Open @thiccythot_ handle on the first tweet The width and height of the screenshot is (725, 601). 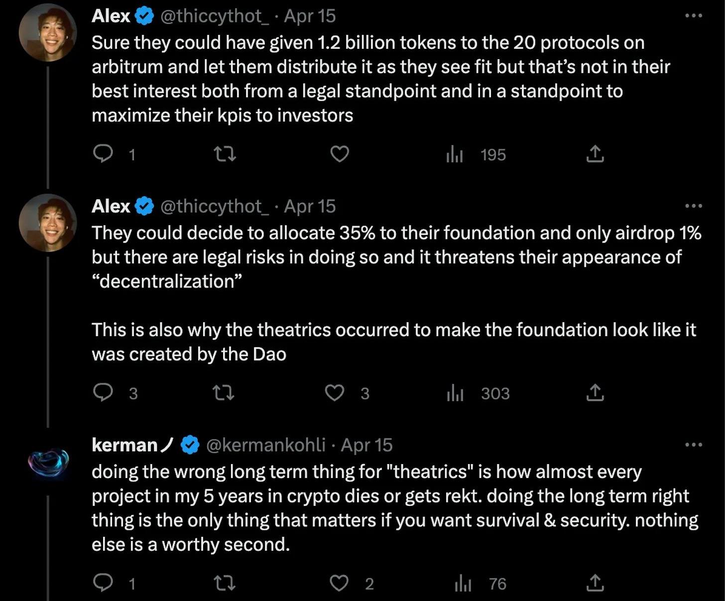(215, 16)
